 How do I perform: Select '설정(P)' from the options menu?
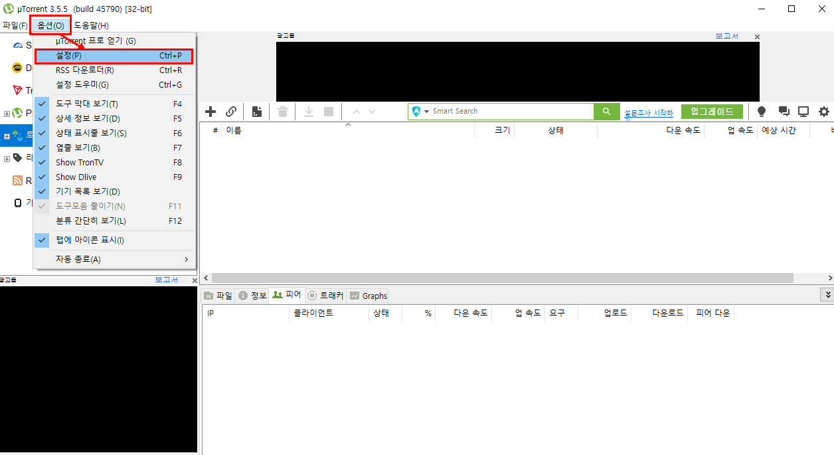pos(115,56)
